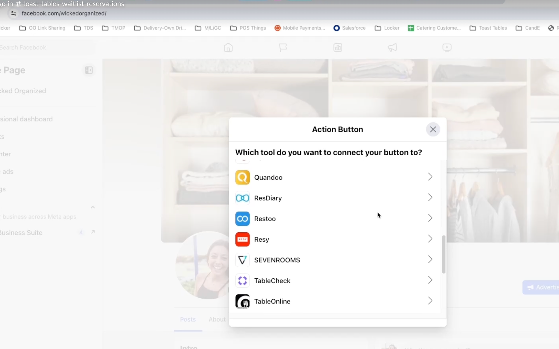Open TMOP bookmark folder

tap(113, 28)
